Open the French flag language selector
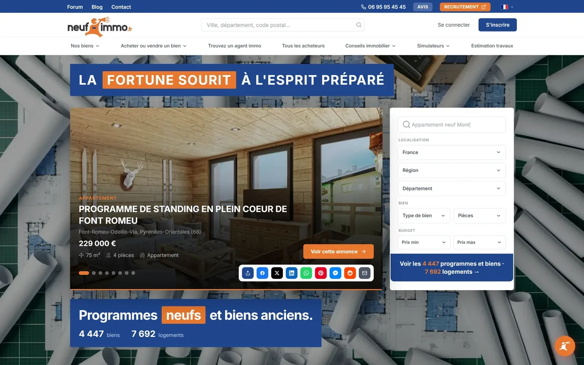 507,7
